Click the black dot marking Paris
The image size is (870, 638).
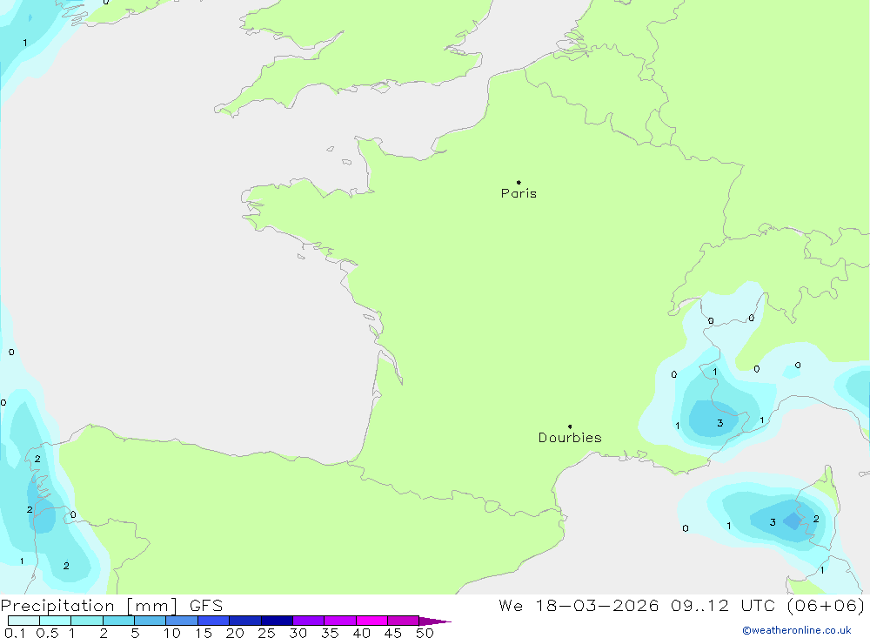point(519,182)
